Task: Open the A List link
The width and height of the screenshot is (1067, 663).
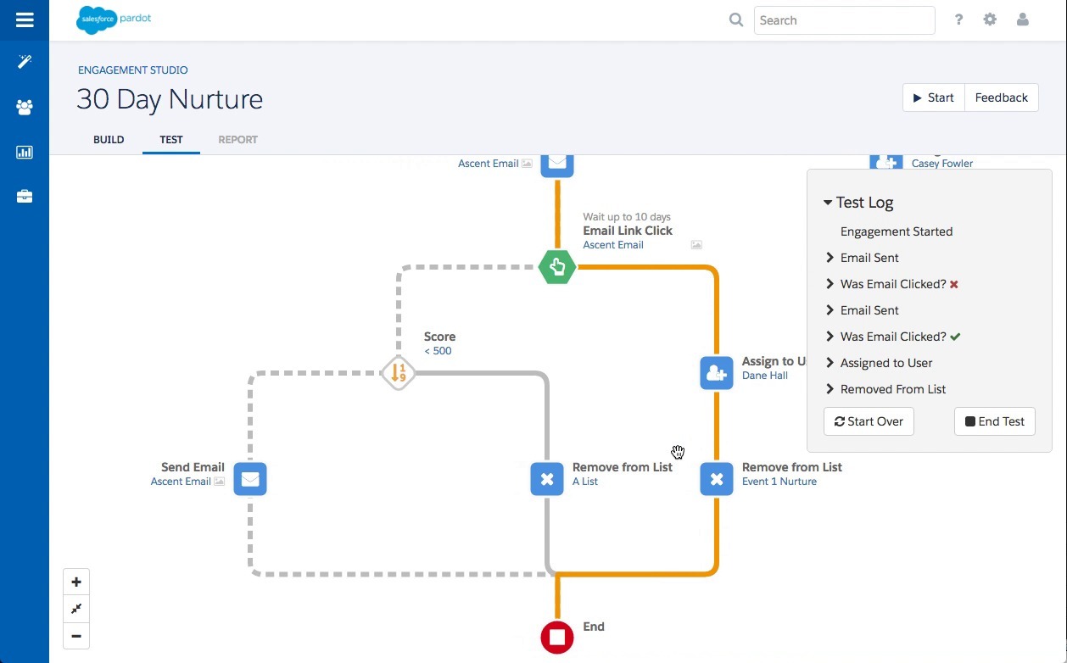Action: tap(585, 482)
